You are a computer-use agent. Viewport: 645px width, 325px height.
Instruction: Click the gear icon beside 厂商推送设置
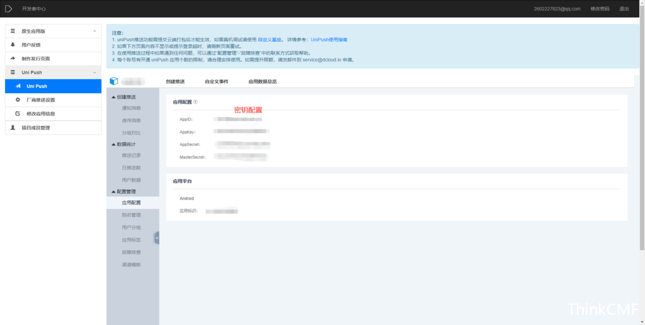pos(18,100)
